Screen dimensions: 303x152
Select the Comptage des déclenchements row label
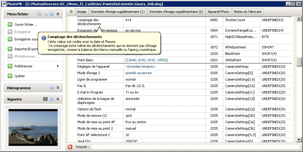coord(89,22)
